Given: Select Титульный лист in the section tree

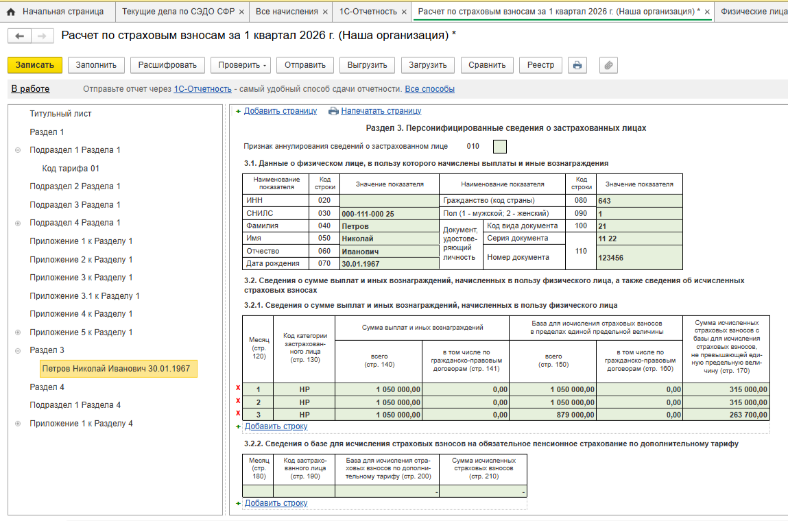Looking at the screenshot, I should 60,114.
